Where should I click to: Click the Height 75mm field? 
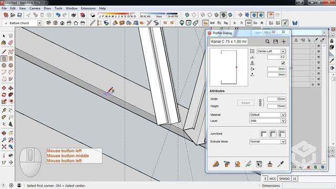(277, 106)
